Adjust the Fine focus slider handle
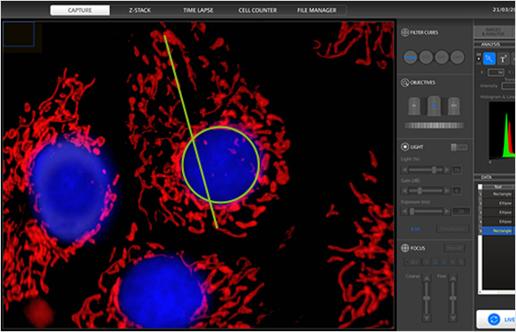516x332 pixels. click(453, 298)
